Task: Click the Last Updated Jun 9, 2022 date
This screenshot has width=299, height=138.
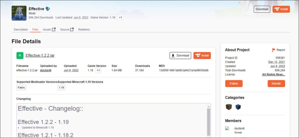Action: [81, 18]
